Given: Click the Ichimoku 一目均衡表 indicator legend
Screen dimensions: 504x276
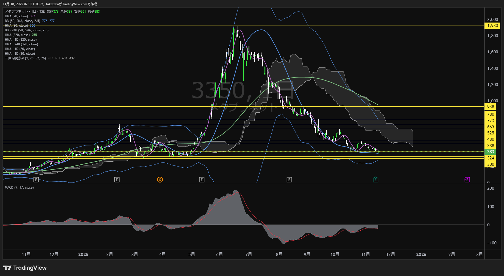Looking at the screenshot, I should [x=25, y=58].
